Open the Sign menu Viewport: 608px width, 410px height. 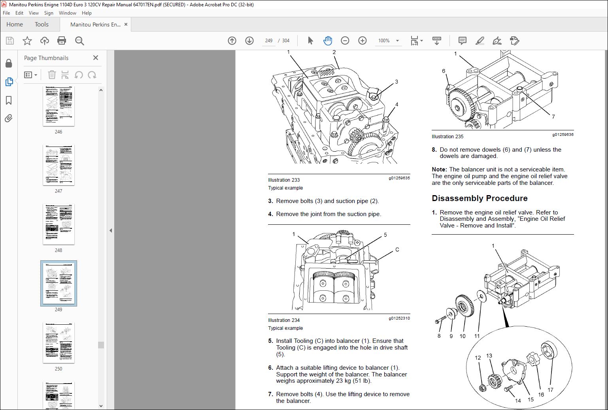point(49,13)
